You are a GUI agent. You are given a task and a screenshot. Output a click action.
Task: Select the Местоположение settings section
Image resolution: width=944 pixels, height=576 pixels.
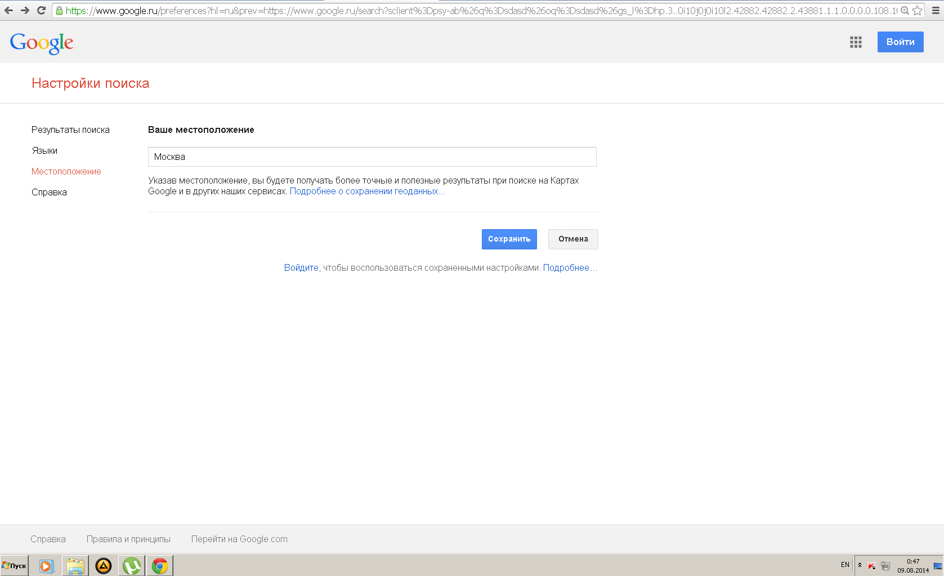coord(66,172)
